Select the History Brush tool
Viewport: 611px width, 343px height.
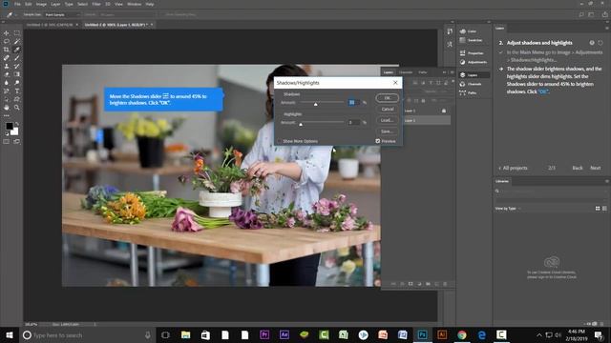17,66
